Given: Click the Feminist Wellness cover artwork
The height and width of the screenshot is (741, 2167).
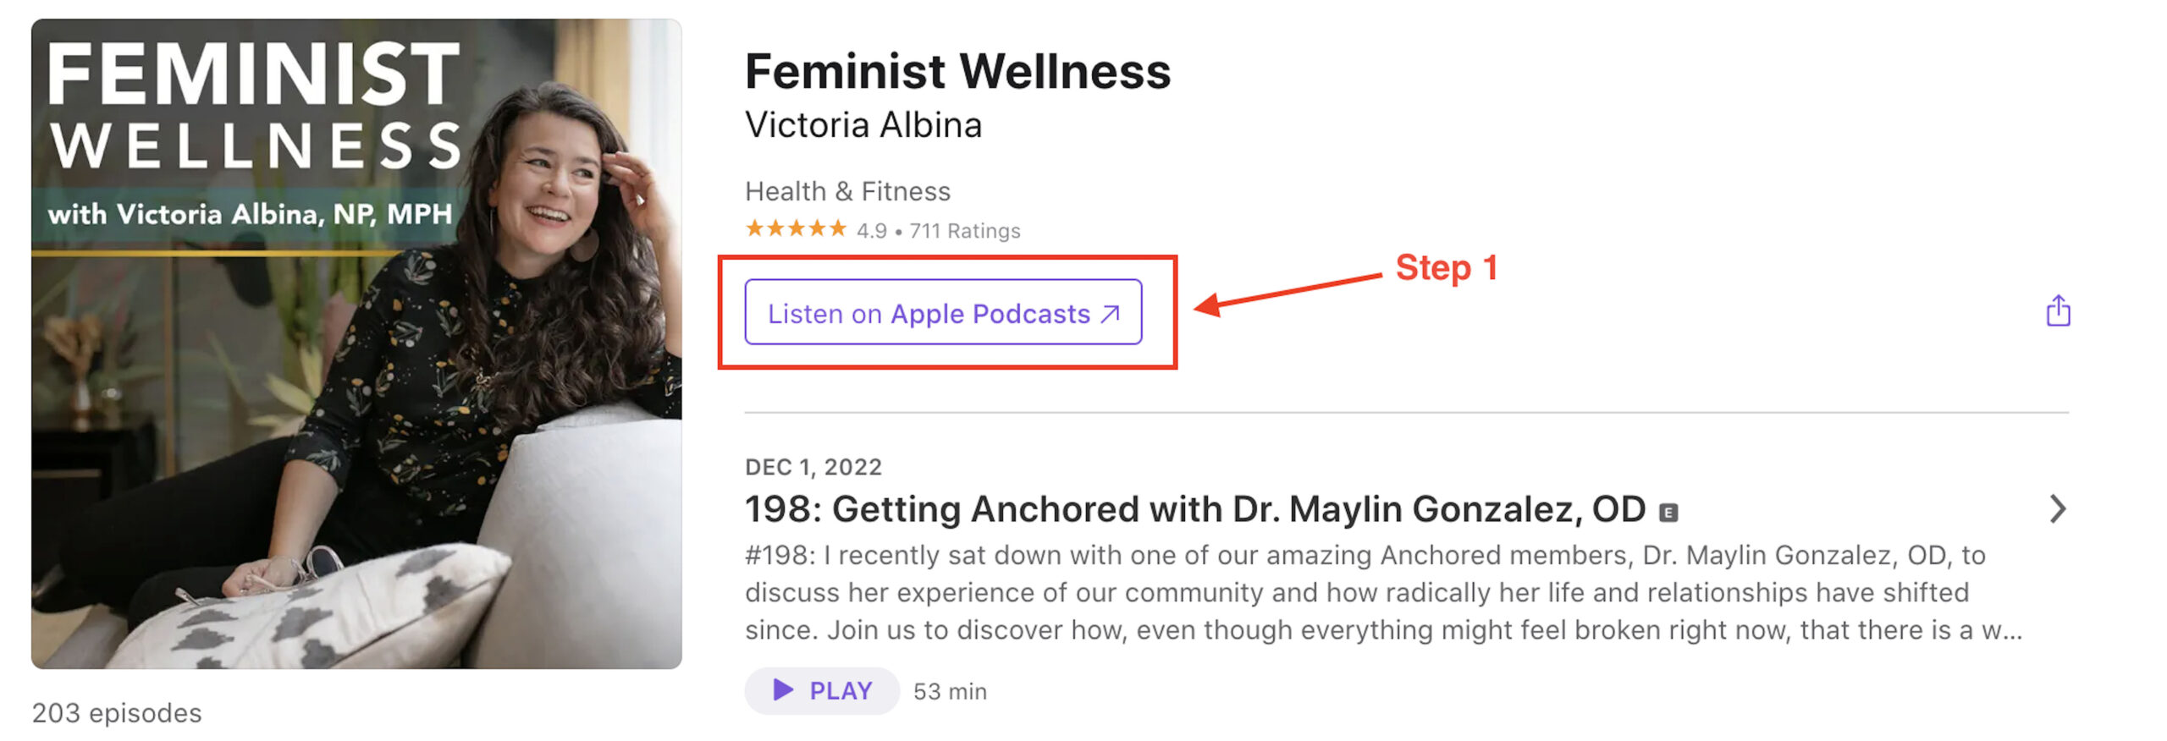Looking at the screenshot, I should (x=356, y=343).
